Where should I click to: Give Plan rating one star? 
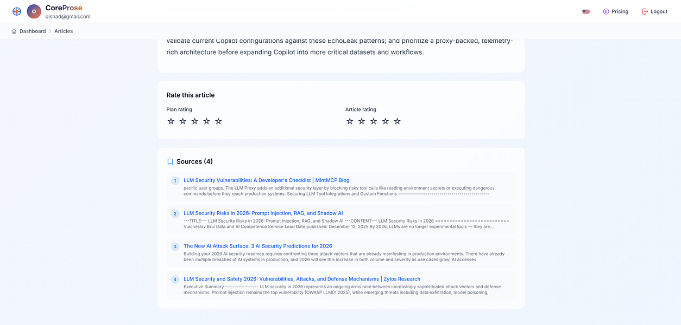171,121
